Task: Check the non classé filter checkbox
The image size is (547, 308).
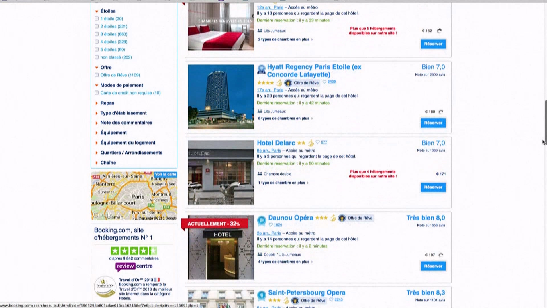Action: [97, 57]
